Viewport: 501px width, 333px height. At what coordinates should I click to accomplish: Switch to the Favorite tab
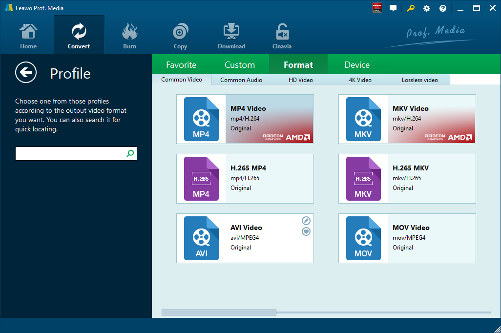click(181, 65)
